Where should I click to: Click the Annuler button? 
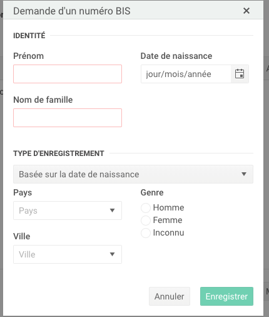[170, 296]
